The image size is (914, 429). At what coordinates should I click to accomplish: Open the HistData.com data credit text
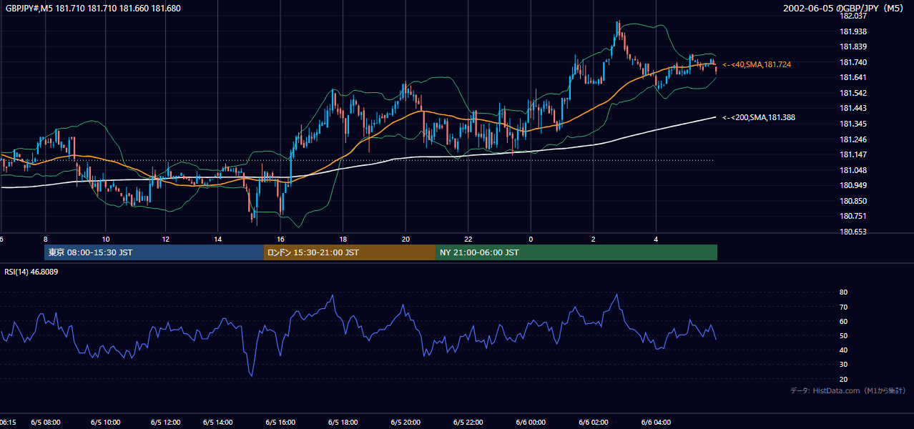click(x=847, y=390)
